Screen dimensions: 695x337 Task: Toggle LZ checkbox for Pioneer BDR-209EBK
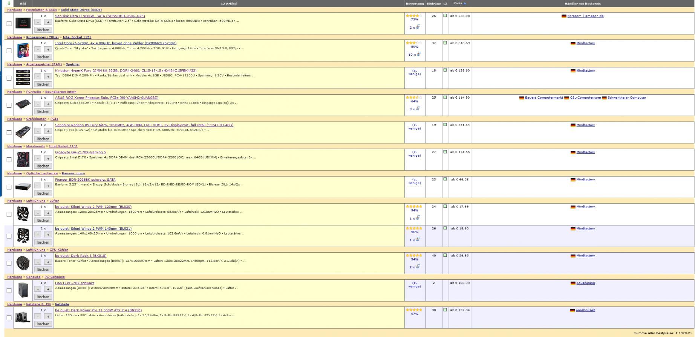445,179
